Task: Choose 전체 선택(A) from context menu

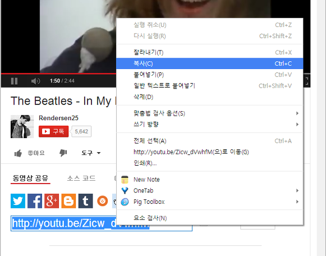Action: [210, 141]
